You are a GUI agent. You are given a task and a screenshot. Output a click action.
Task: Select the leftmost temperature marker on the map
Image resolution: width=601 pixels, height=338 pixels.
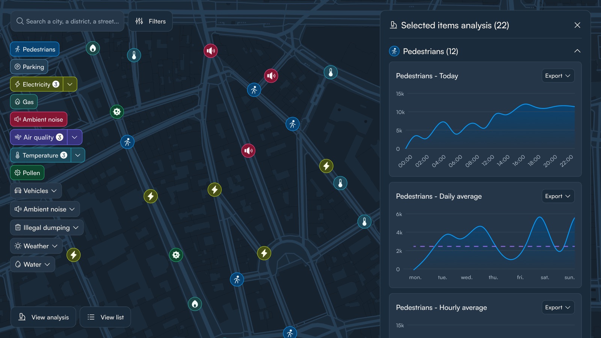(x=134, y=55)
